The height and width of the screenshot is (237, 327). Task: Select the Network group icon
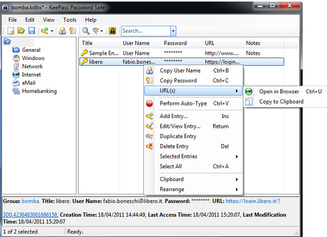16,66
